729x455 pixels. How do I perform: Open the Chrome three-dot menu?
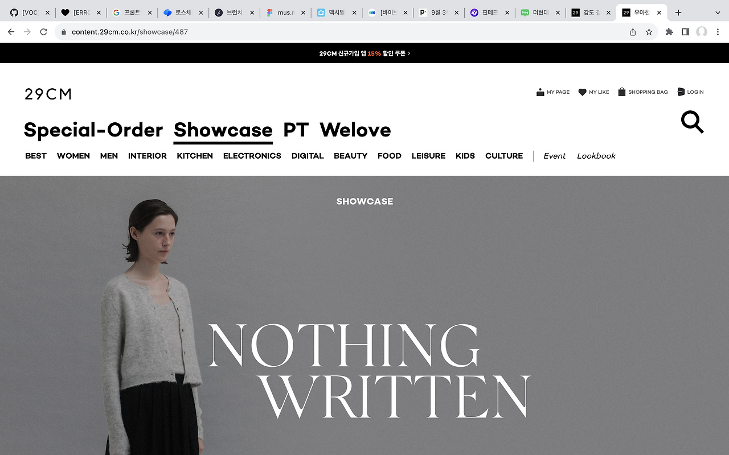pos(718,32)
